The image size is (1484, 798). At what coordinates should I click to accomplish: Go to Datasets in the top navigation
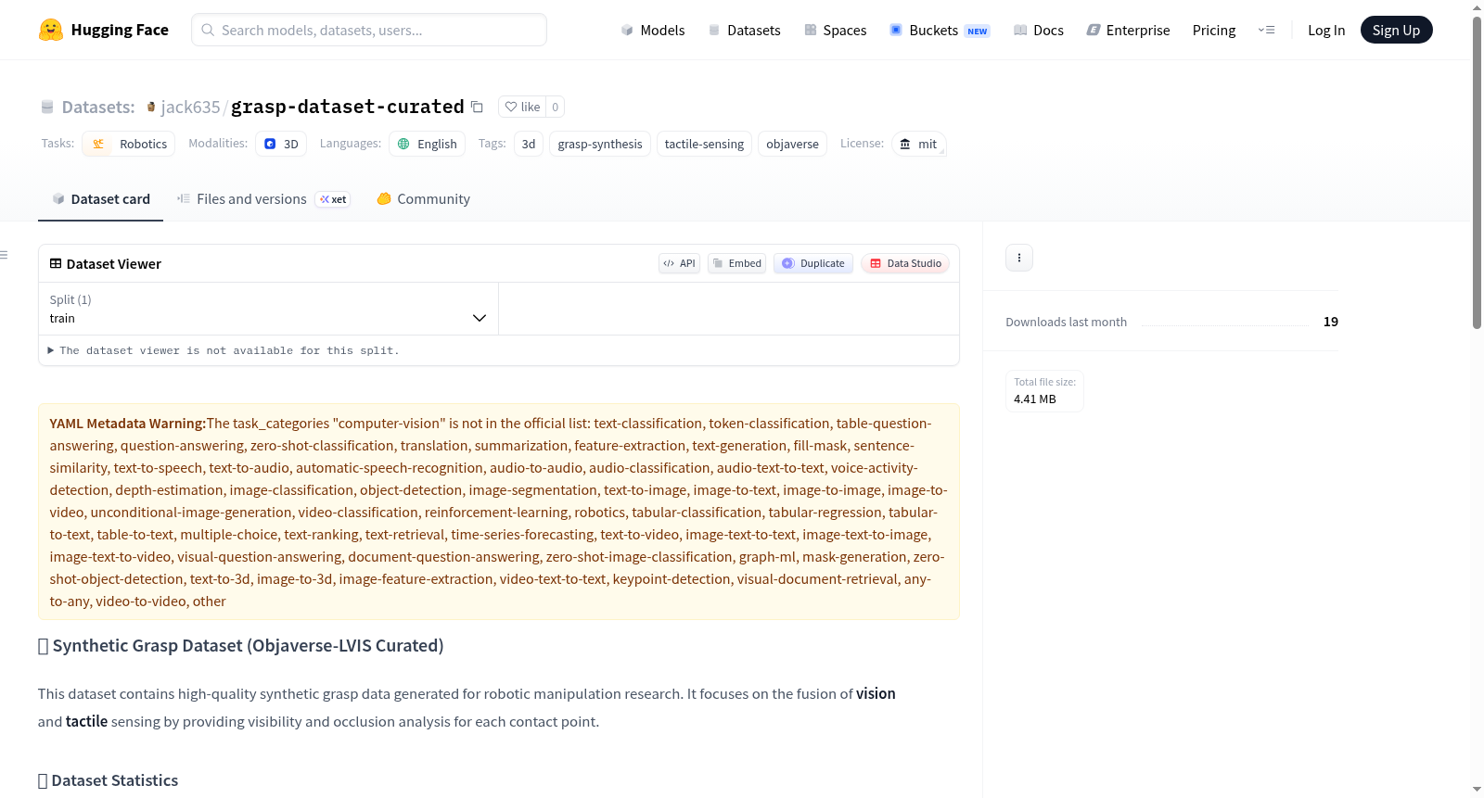coord(744,30)
